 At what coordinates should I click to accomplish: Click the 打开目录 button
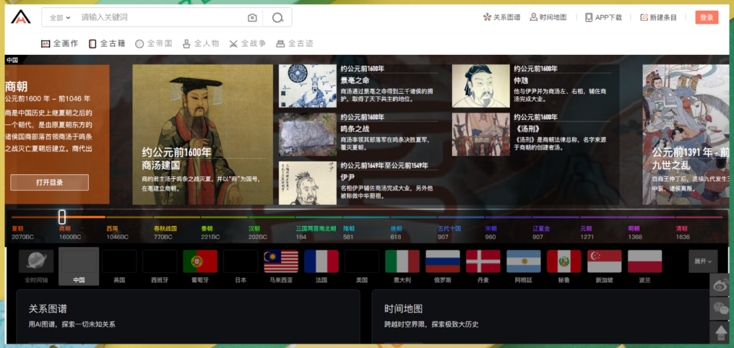tap(50, 182)
